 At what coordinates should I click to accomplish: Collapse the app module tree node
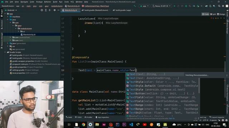point(5,14)
